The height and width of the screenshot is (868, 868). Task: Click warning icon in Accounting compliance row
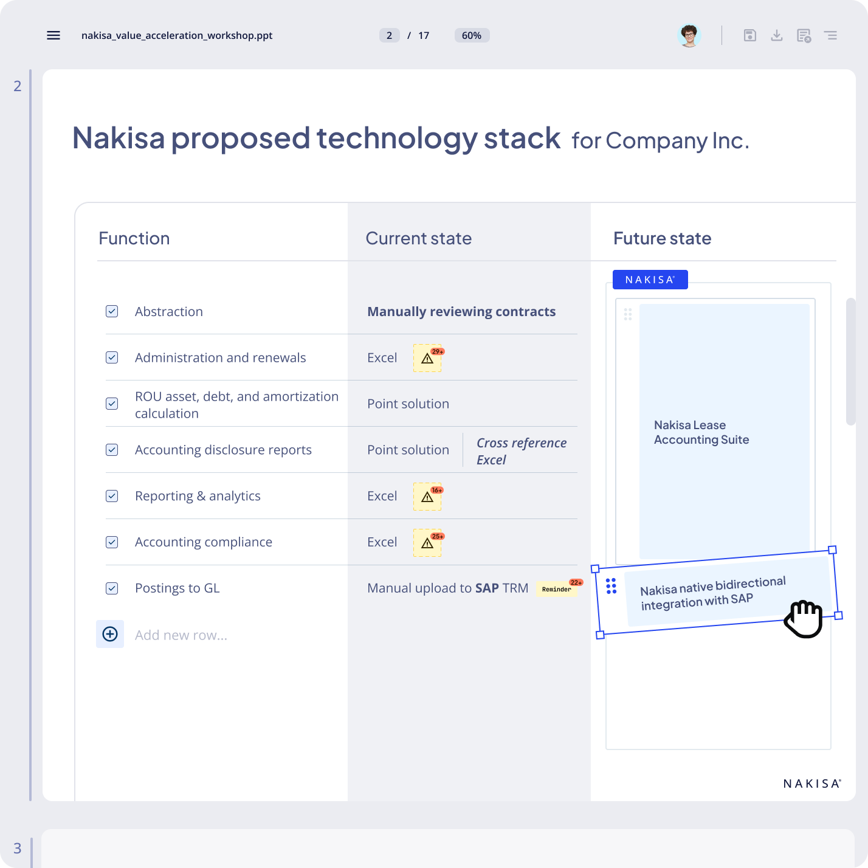click(427, 543)
